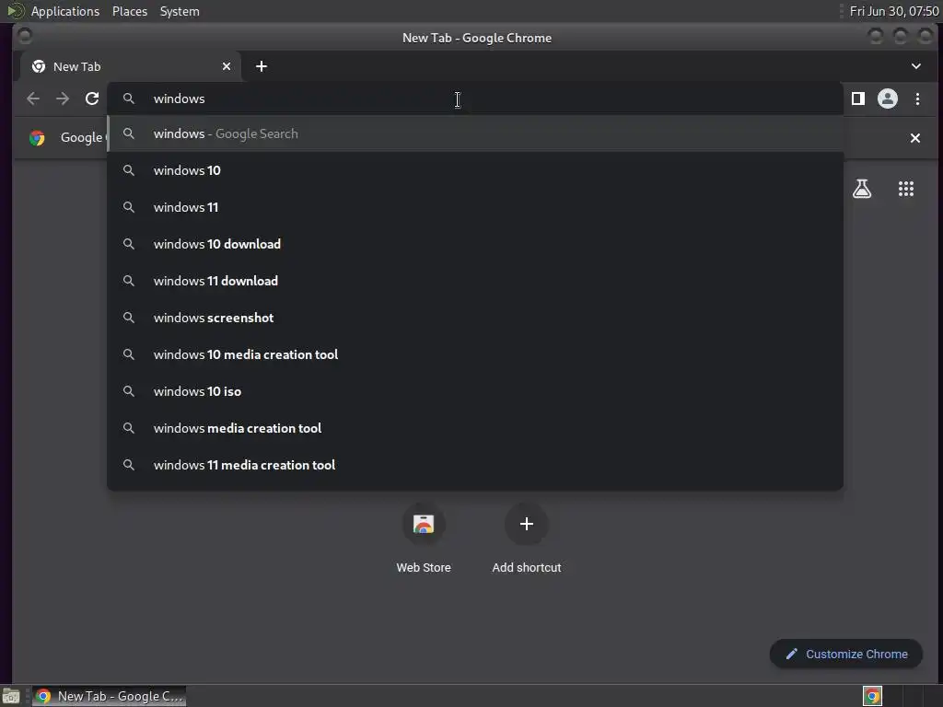The height and width of the screenshot is (707, 943).
Task: Pick 'windows 10 download' suggestion
Action: click(x=475, y=243)
